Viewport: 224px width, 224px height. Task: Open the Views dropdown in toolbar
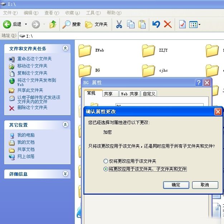195,24
